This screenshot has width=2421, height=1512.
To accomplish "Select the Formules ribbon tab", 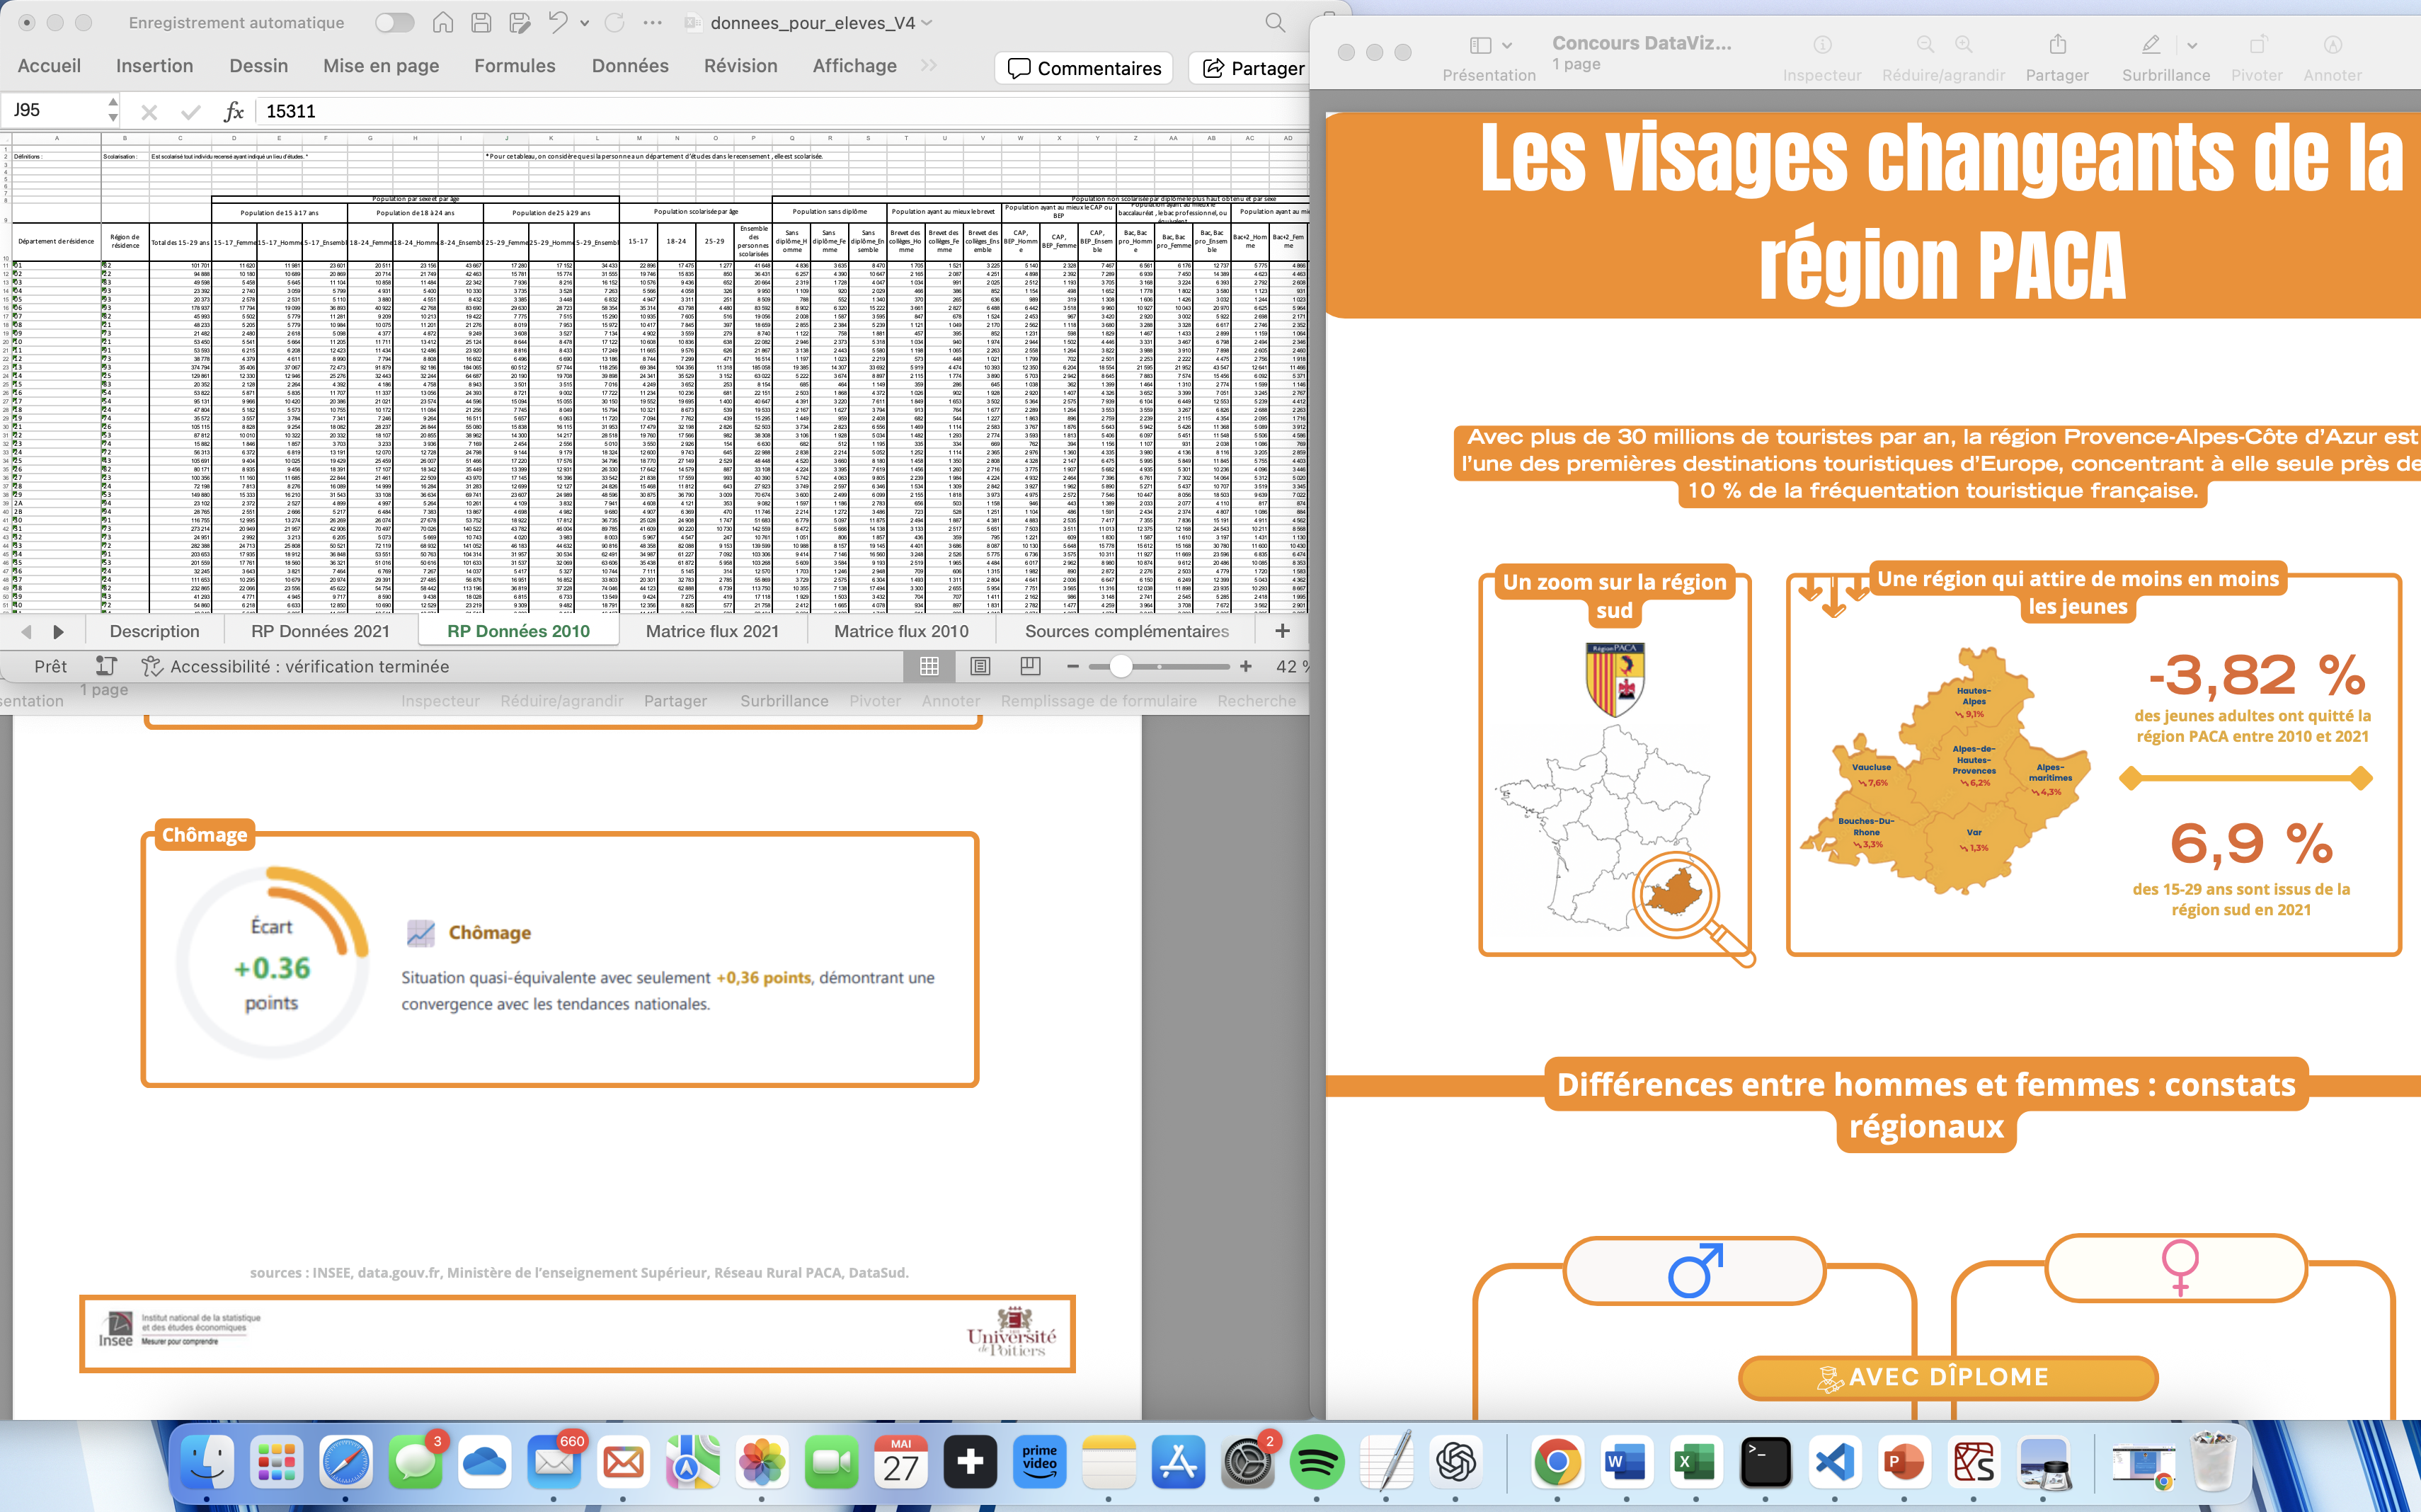I will [515, 66].
